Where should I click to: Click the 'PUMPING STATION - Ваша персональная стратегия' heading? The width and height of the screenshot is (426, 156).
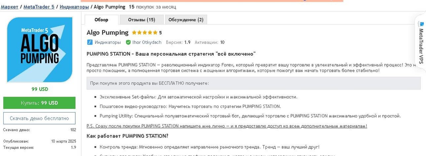click(171, 54)
